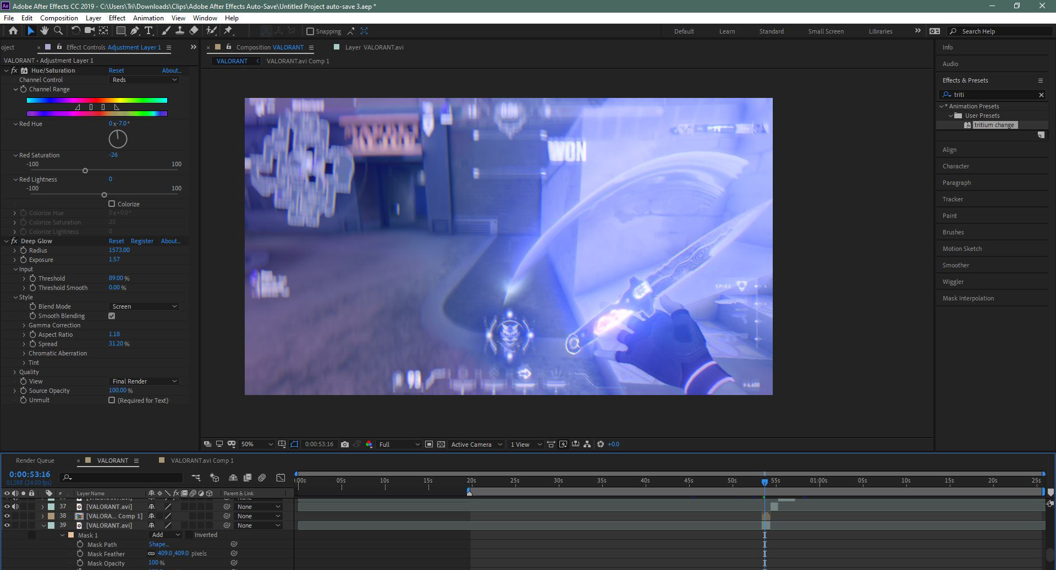Hide layer 37 with the eye icon
This screenshot has width=1056, height=570.
[7, 507]
